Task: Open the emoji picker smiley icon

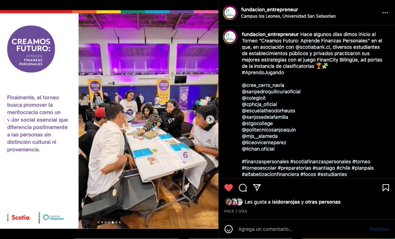Action: [x=229, y=229]
